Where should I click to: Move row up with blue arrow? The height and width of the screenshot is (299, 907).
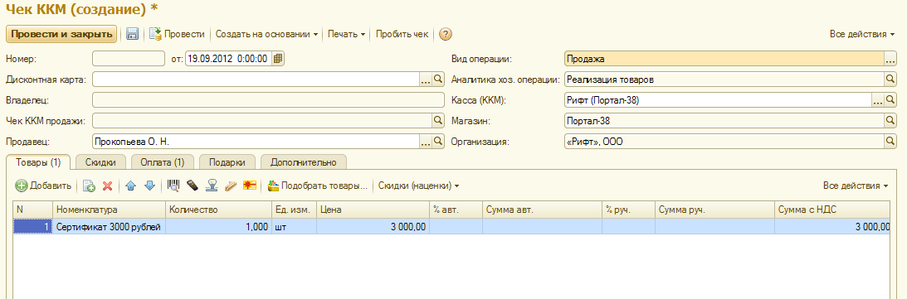131,186
